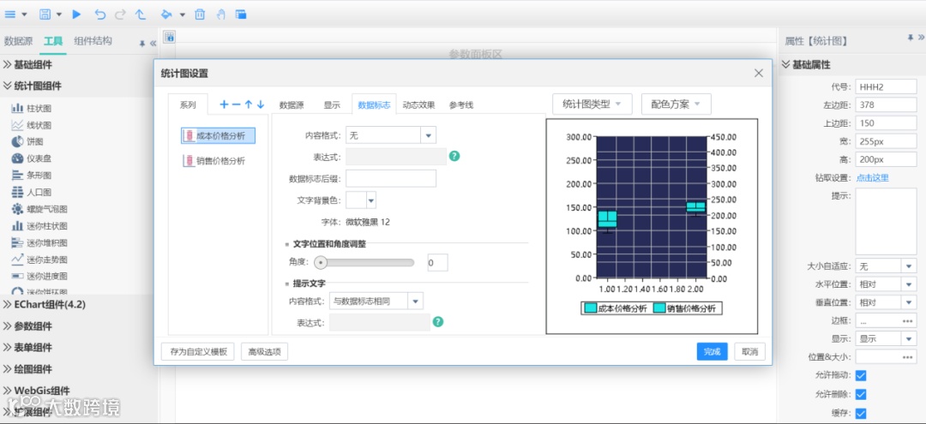Toggle the 允许删除 checkbox
926x424 pixels.
861,394
